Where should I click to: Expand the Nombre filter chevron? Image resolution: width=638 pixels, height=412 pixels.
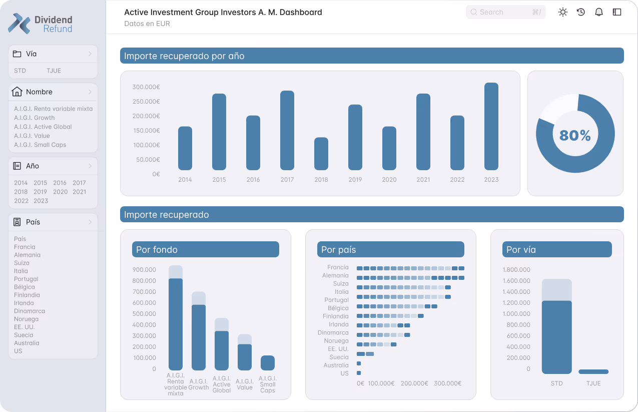click(x=90, y=92)
